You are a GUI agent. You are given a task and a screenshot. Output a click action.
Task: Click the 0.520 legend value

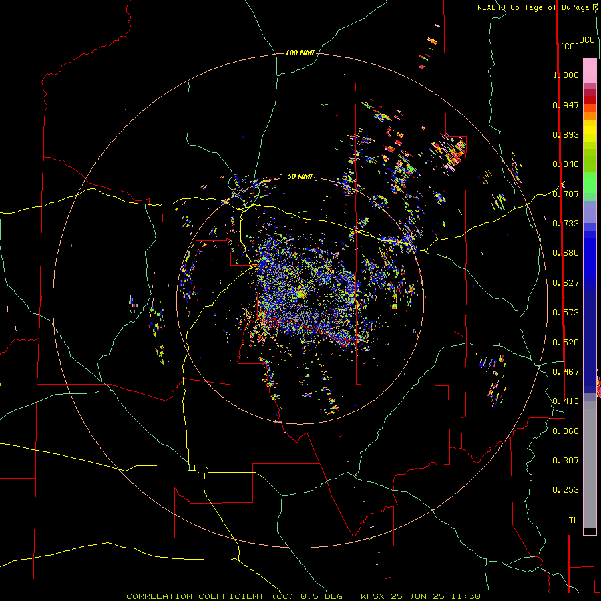[566, 343]
